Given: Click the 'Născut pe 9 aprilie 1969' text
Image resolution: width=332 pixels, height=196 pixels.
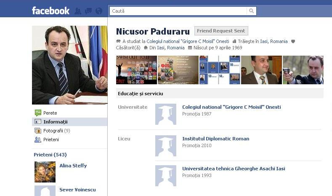Looking at the screenshot, I should [x=218, y=48].
